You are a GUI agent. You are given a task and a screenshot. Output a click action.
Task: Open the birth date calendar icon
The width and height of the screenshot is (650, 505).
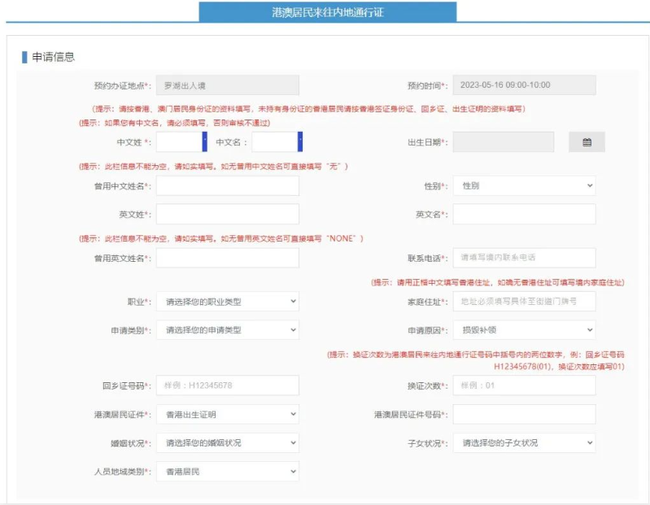(x=587, y=142)
